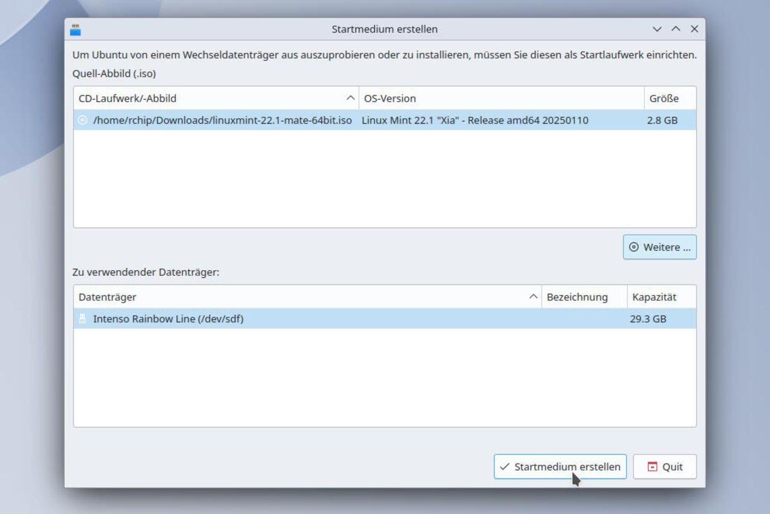Click the USB drive icon beside Intenso Rainbow Line
The height and width of the screenshot is (514, 770).
(x=83, y=319)
